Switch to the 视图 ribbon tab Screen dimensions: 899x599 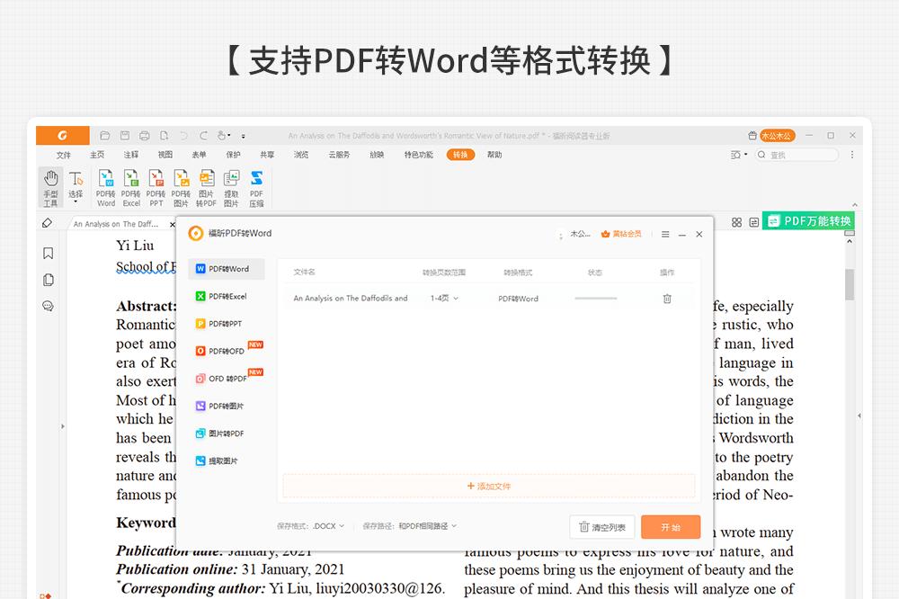165,155
